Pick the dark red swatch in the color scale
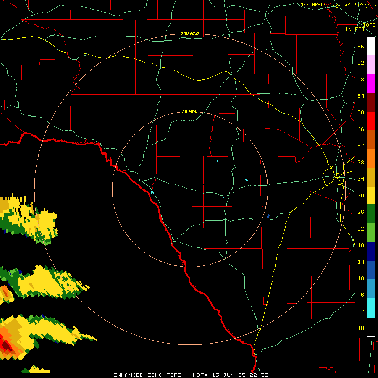 [x=371, y=102]
